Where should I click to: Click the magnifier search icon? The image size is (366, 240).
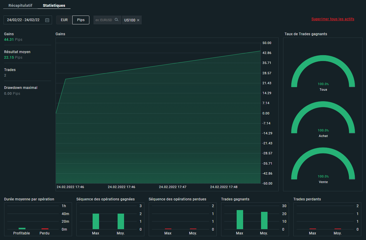click(x=116, y=20)
